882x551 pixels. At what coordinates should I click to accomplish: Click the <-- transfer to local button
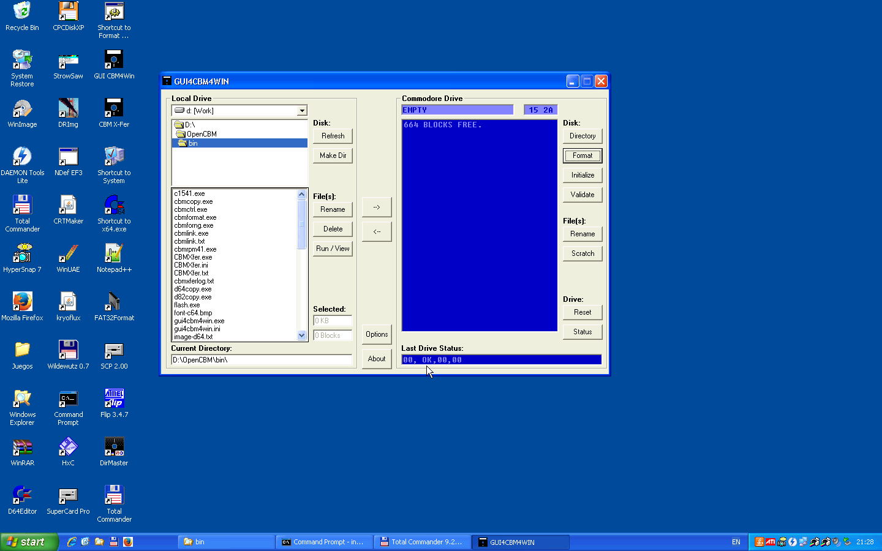pos(377,231)
